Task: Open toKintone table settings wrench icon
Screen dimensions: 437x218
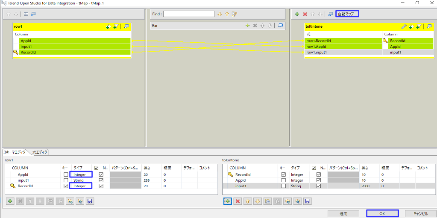Action: tap(404, 26)
